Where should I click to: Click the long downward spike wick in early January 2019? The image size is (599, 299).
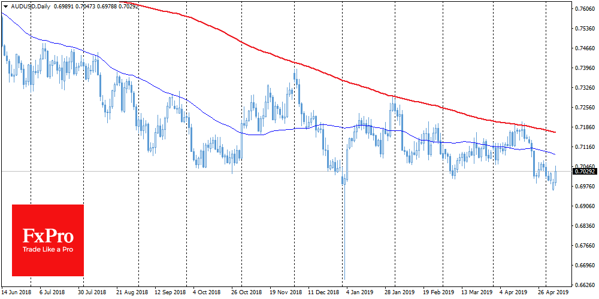[344, 239]
